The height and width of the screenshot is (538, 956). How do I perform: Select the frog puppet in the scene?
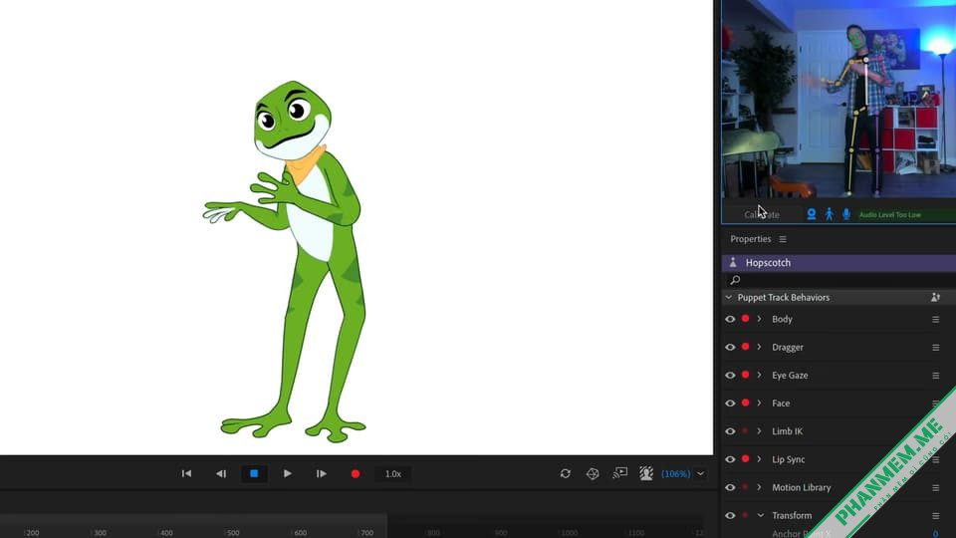287,261
